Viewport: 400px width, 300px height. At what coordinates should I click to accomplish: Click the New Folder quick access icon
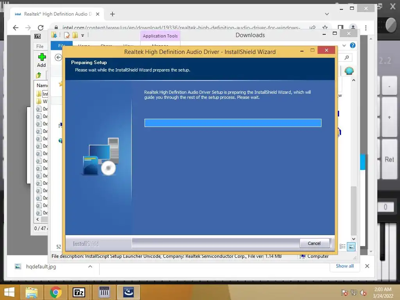(x=75, y=35)
